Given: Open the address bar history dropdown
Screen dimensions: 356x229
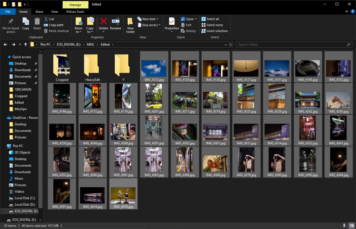Looking at the screenshot, I should point(226,44).
